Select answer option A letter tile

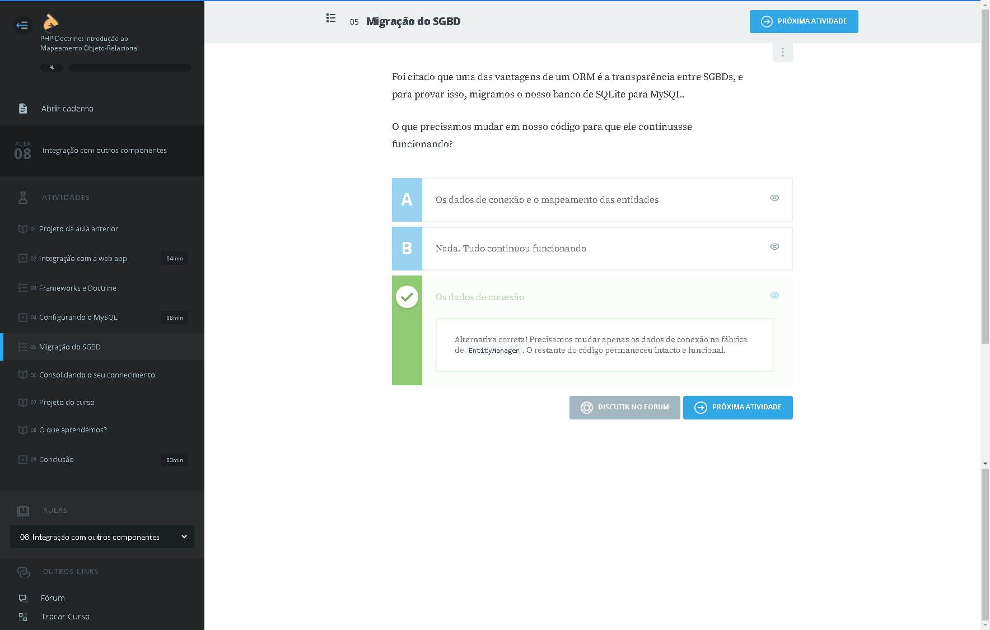(x=407, y=200)
